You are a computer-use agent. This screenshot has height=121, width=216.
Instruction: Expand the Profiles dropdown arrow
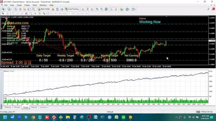point(11,9)
